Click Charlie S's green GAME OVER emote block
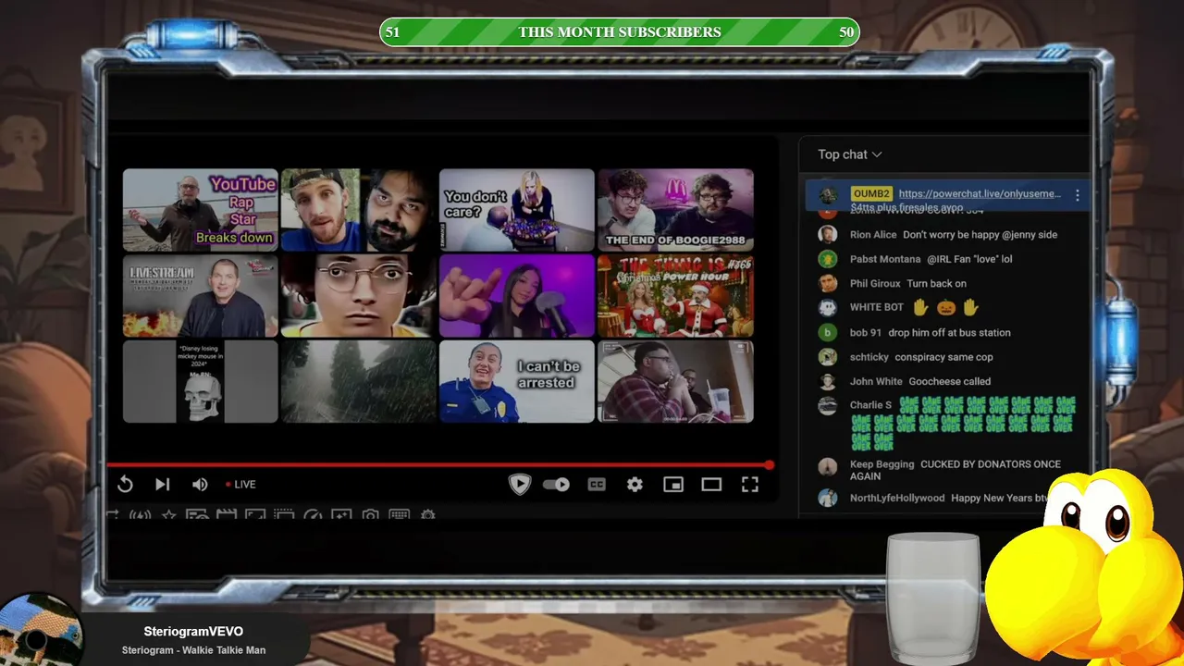Viewport: 1184px width, 666px height. click(963, 423)
